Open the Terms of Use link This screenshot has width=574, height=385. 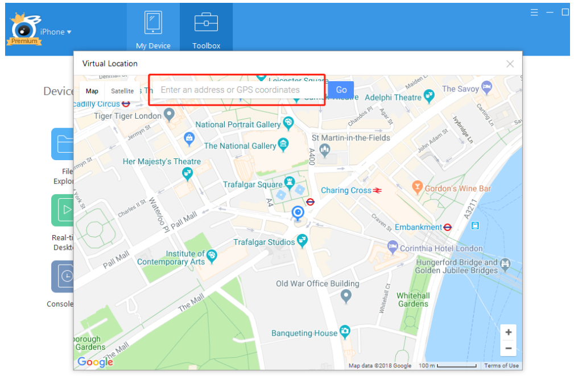(x=501, y=366)
